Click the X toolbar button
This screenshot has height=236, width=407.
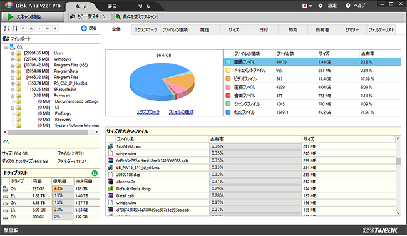pyautogui.click(x=55, y=29)
